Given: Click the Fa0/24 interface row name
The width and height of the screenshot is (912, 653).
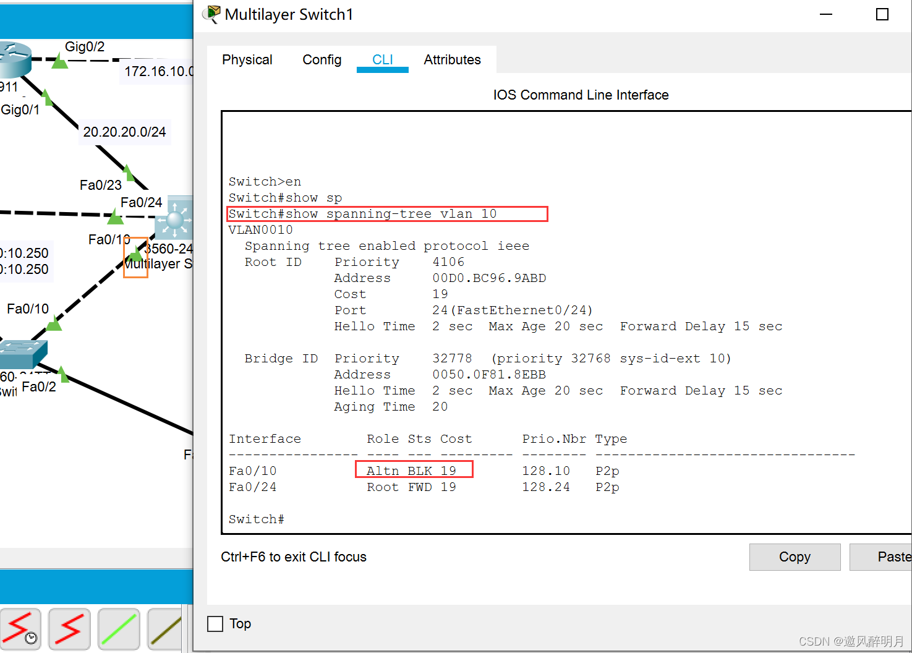Looking at the screenshot, I should (x=253, y=487).
